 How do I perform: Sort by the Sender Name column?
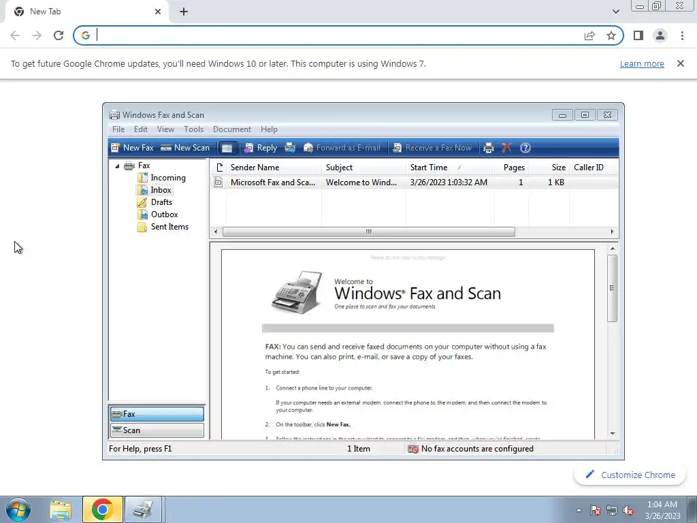click(274, 168)
